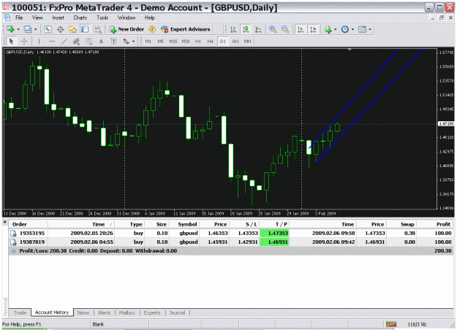Click the Zoom Out magnifier
The height and width of the screenshot is (330, 457).
285,29
